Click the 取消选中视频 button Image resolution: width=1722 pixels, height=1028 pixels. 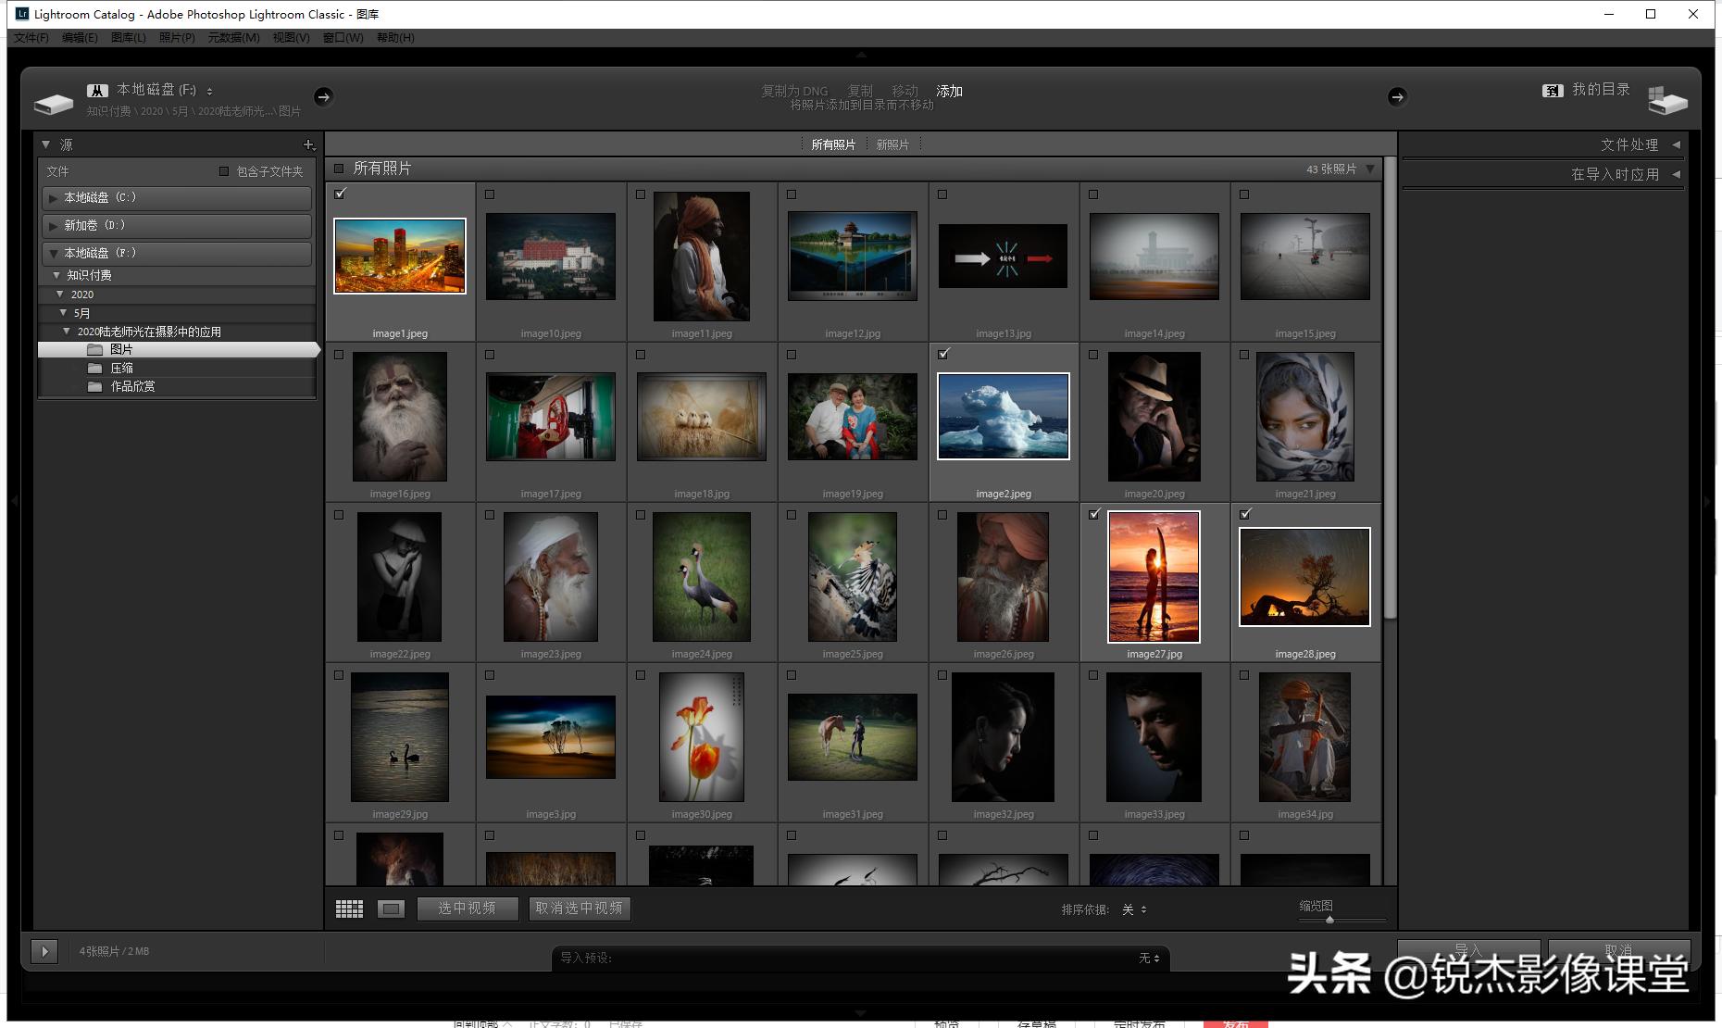point(580,909)
